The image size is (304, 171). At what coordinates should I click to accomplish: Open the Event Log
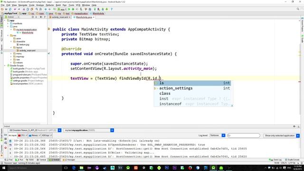click(275, 160)
